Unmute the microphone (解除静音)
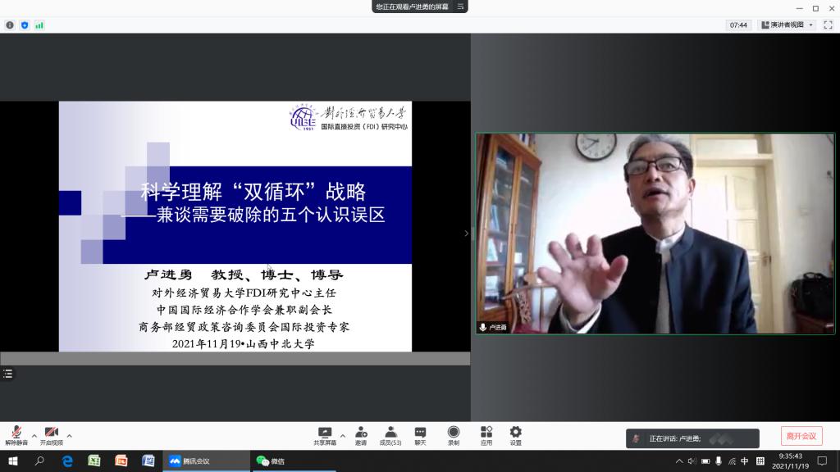Image resolution: width=840 pixels, height=472 pixels. pyautogui.click(x=16, y=434)
